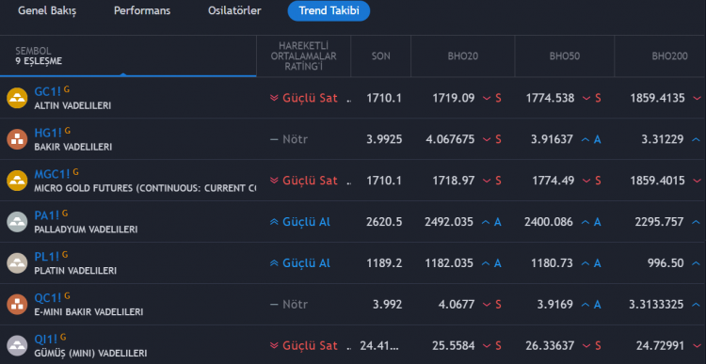Switch to the Genel Bakış tab
706x364 pixels.
tap(47, 10)
